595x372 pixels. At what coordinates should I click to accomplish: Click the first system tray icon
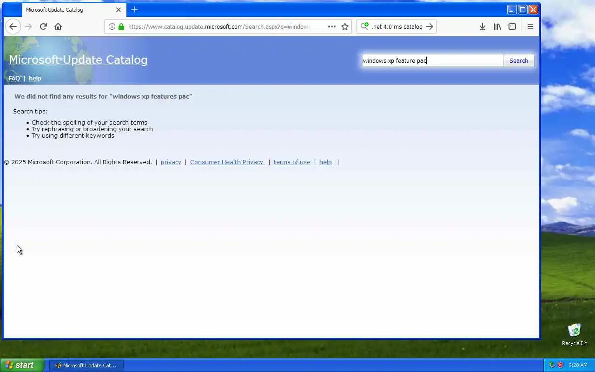tap(552, 365)
